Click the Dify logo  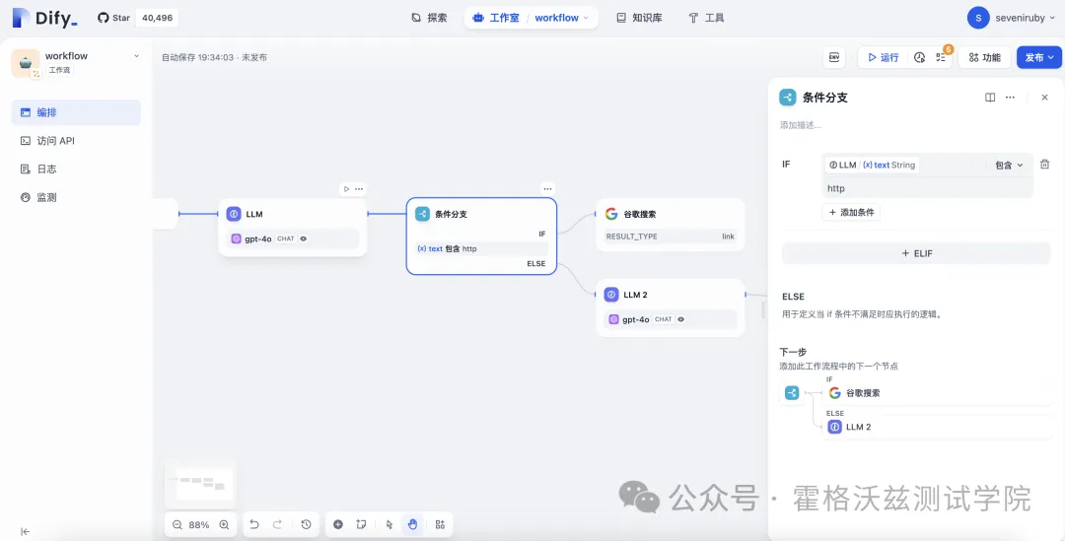[44, 18]
